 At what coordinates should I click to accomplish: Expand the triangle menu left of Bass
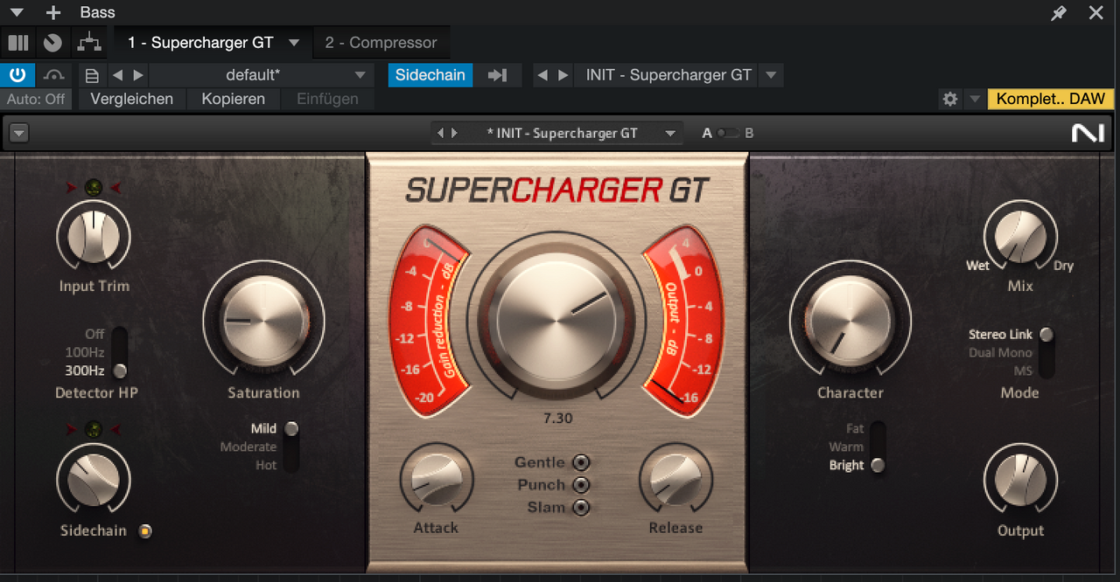click(17, 13)
